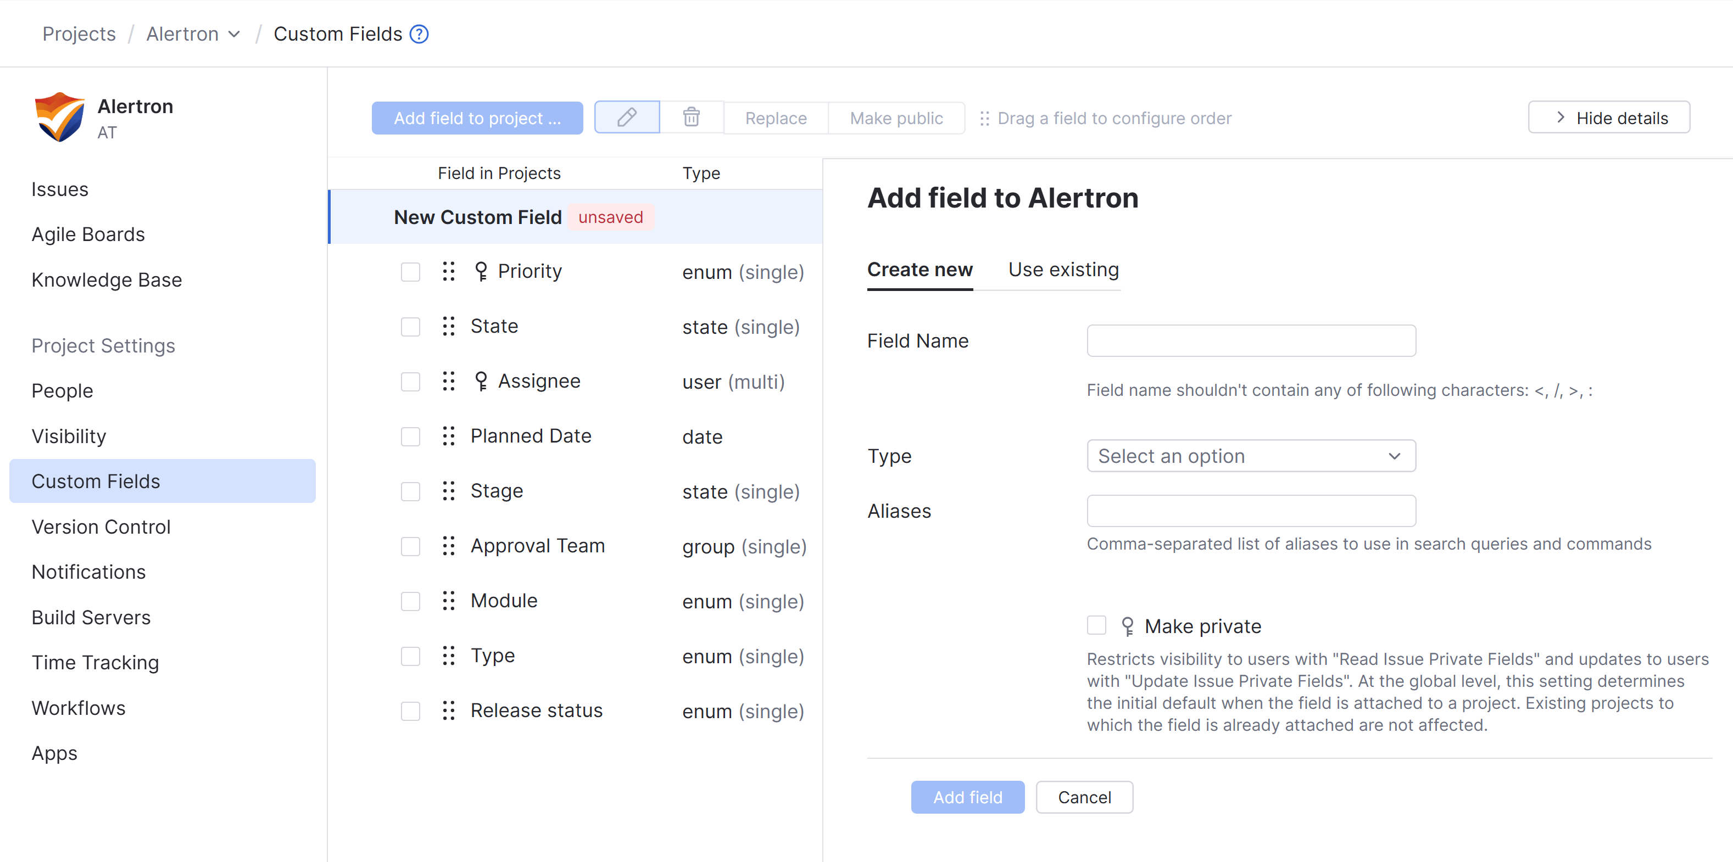Enable the Make private option
1733x862 pixels.
(1096, 625)
